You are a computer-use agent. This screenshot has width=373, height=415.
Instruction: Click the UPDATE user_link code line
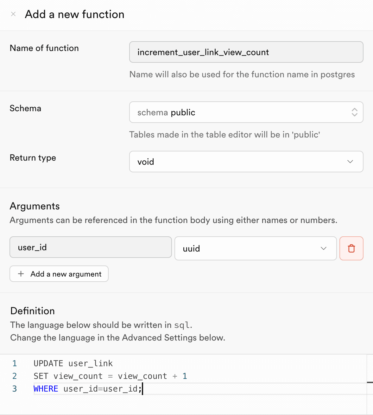click(x=73, y=363)
